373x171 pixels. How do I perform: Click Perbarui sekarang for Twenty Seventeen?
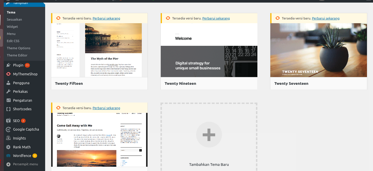pos(326,18)
